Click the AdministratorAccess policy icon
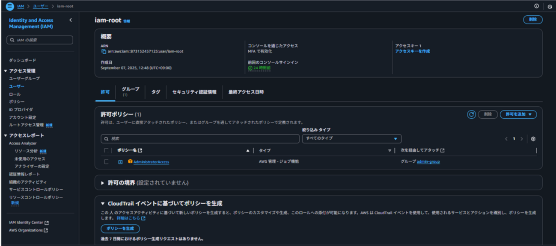This screenshot has height=246, width=556. [130, 161]
